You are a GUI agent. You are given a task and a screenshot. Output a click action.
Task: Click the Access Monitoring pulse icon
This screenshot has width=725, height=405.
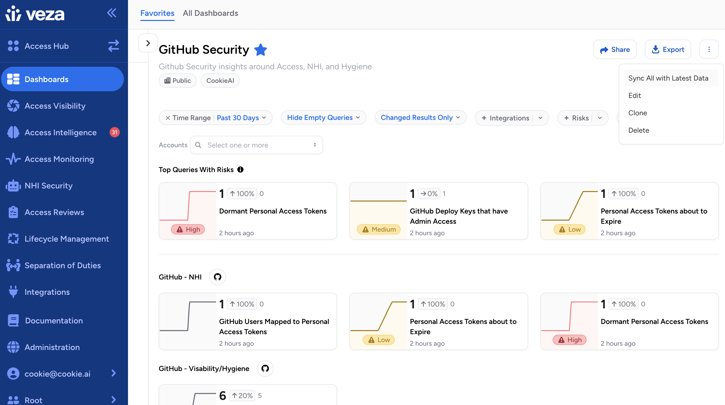pos(13,159)
